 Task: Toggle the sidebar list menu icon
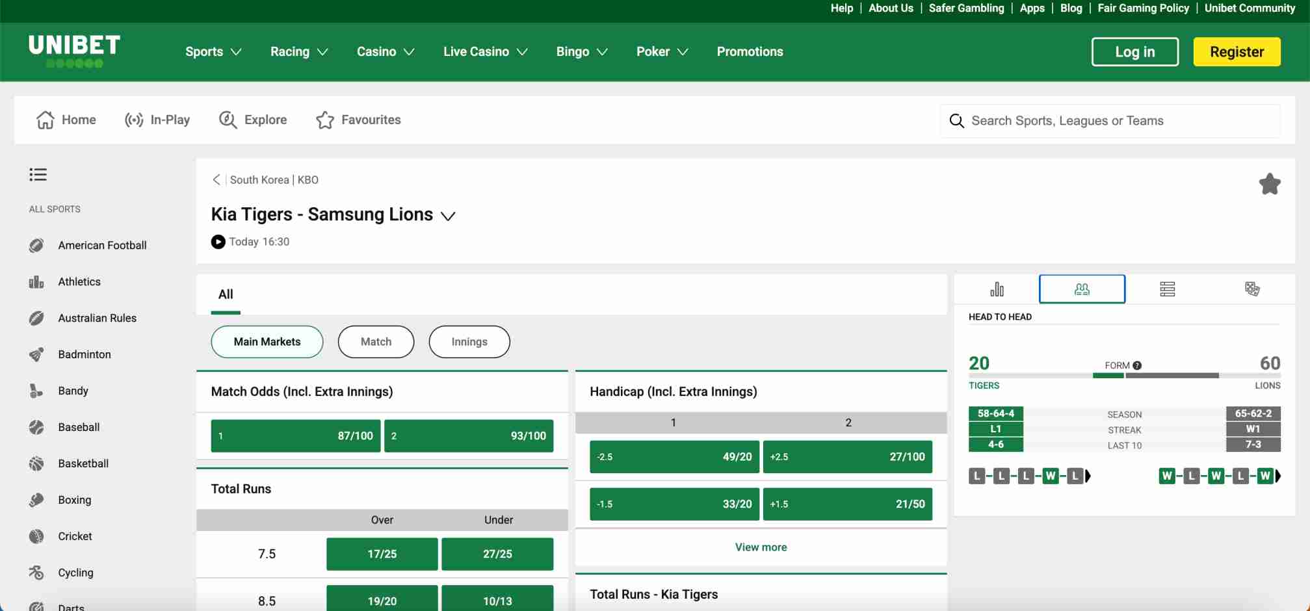click(x=38, y=174)
